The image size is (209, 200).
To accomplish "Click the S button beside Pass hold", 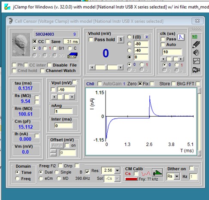I will pyautogui.click(x=121, y=39).
